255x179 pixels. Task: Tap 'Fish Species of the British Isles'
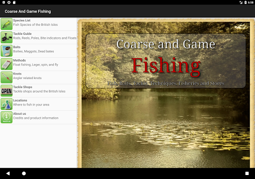(35, 25)
